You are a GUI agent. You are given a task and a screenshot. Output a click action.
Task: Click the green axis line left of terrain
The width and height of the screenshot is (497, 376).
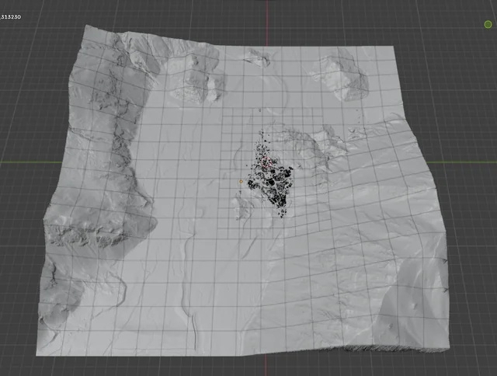[x=23, y=162]
